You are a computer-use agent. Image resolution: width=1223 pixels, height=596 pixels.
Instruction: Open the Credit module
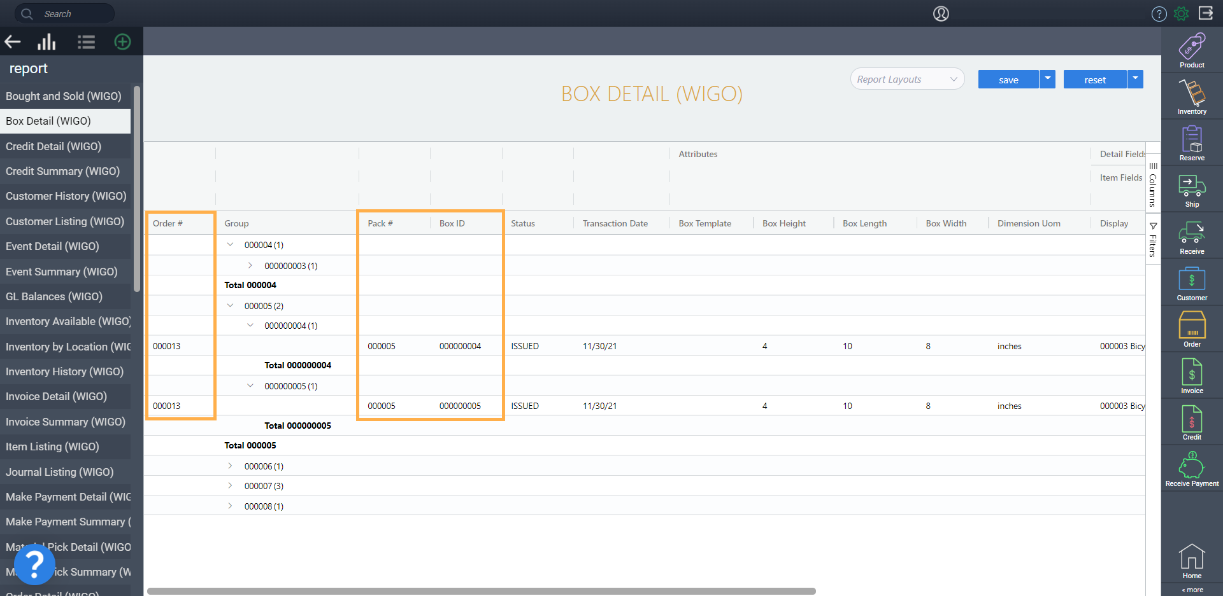[1192, 422]
